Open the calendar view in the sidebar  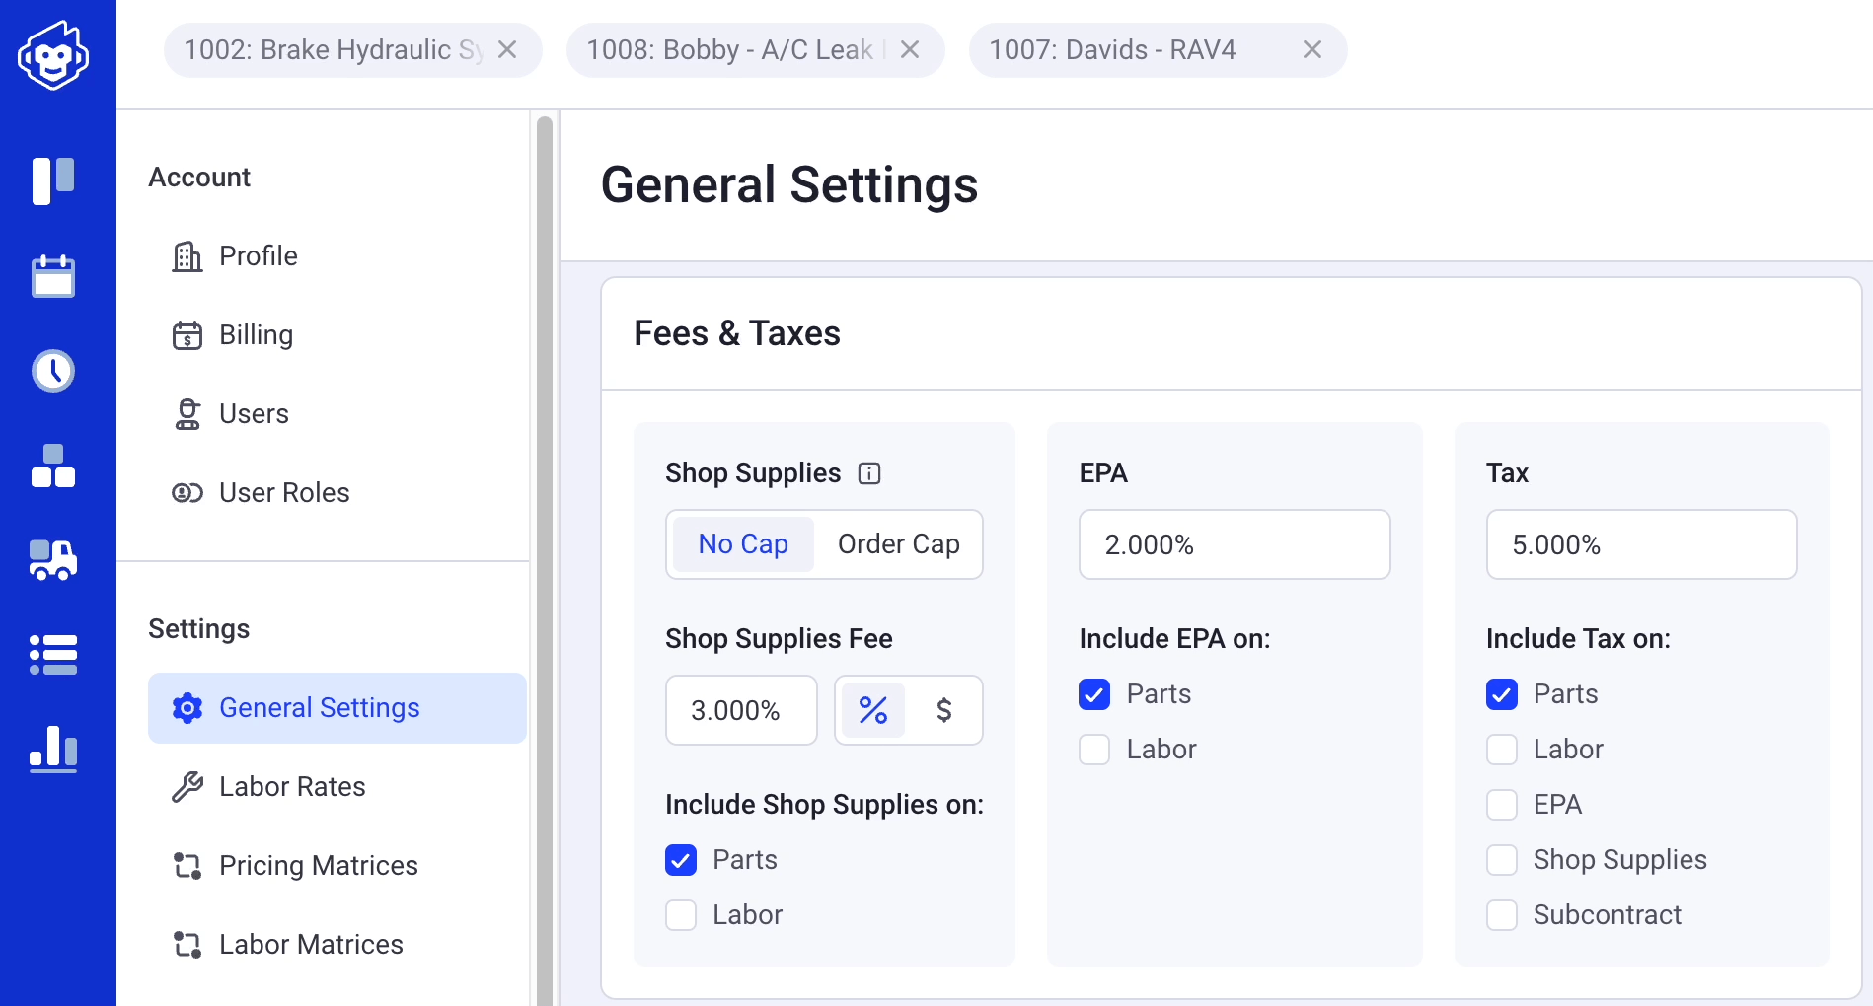pos(54,276)
